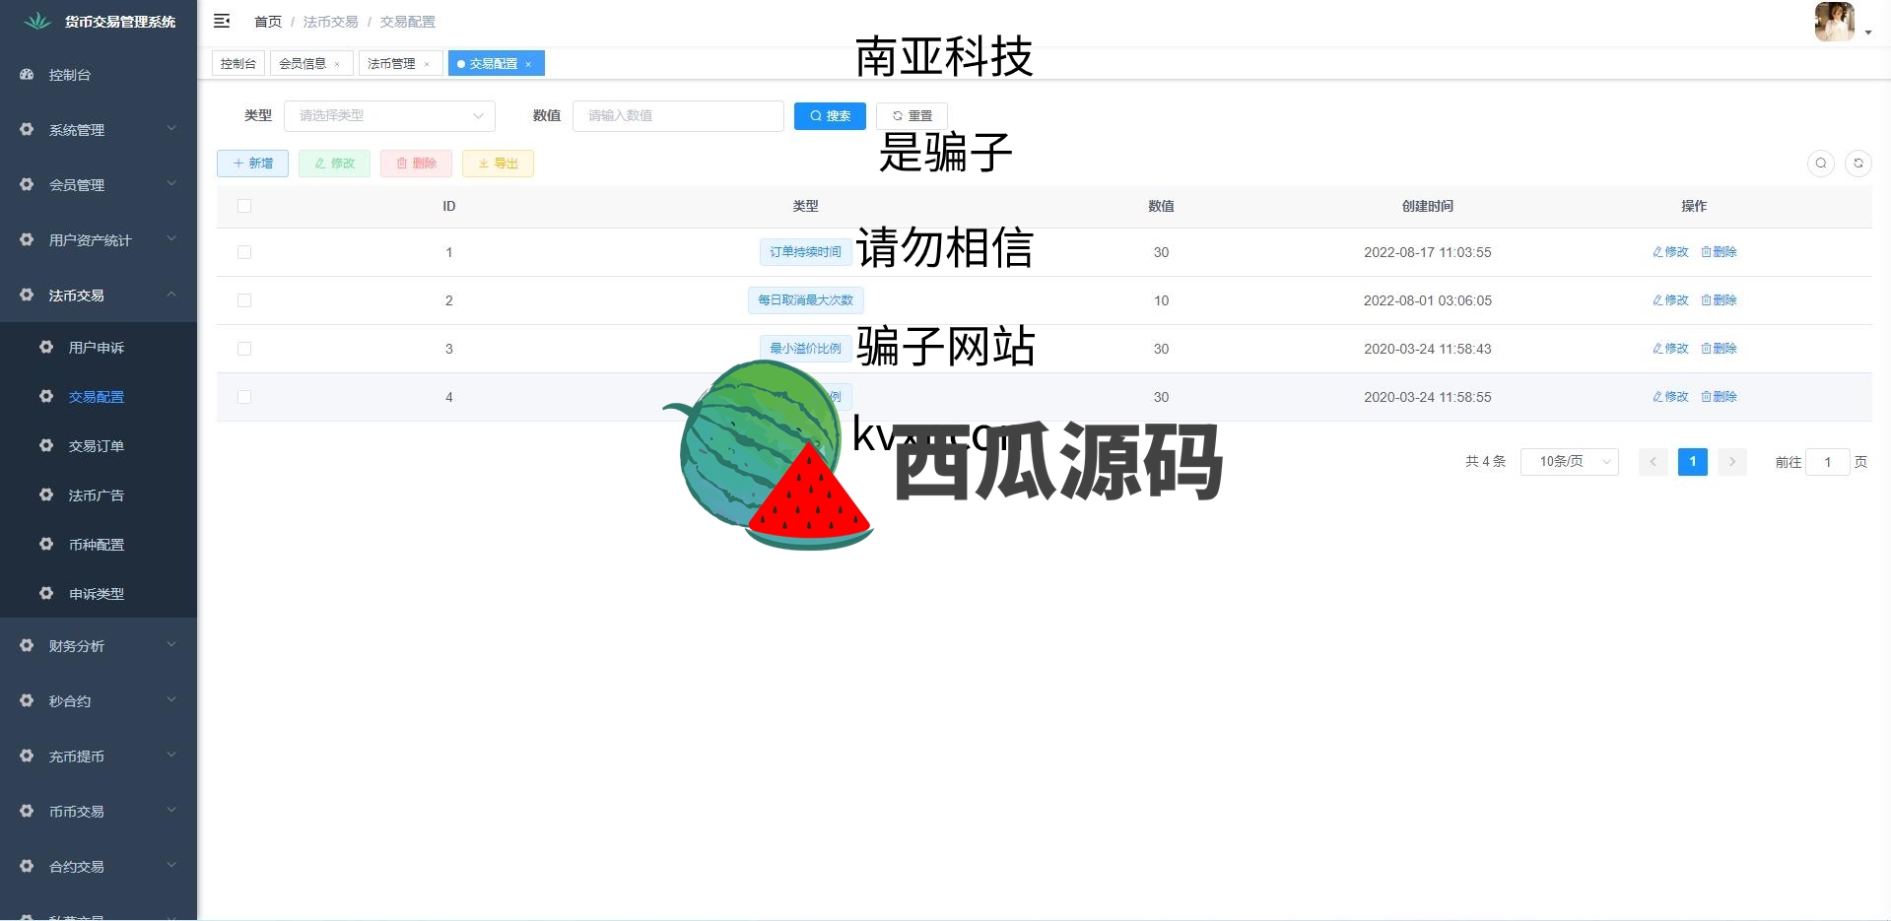Open 用户申诉 sidebar item
The height and width of the screenshot is (921, 1891).
coord(99,347)
